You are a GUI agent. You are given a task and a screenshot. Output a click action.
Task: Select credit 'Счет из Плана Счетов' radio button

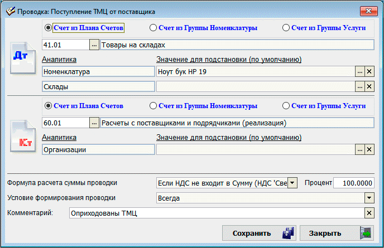[x=48, y=106]
